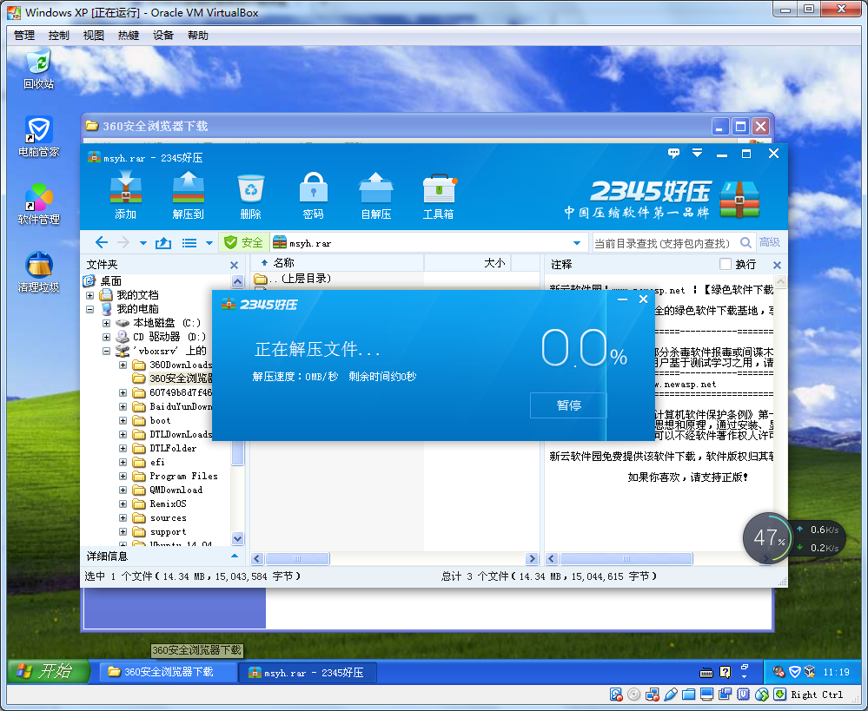Close the 文件夹 folder panel
868x711 pixels.
click(235, 265)
